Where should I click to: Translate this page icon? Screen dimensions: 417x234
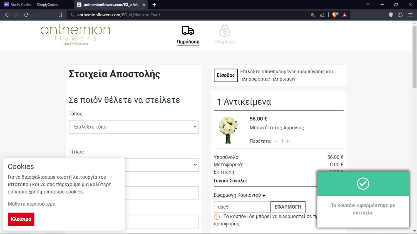(313, 15)
